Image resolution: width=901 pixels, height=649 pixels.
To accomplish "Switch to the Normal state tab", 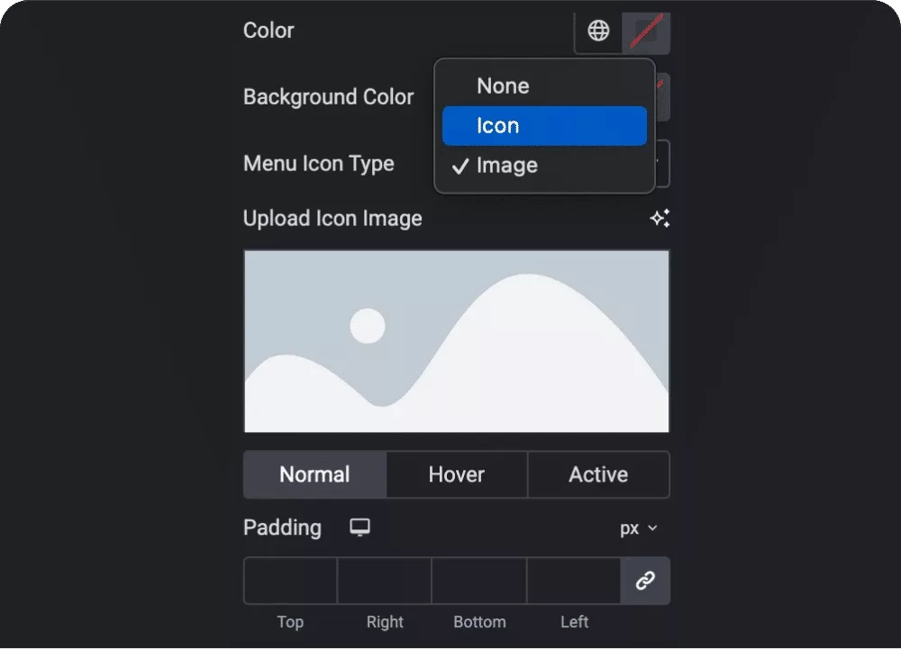I will 314,474.
